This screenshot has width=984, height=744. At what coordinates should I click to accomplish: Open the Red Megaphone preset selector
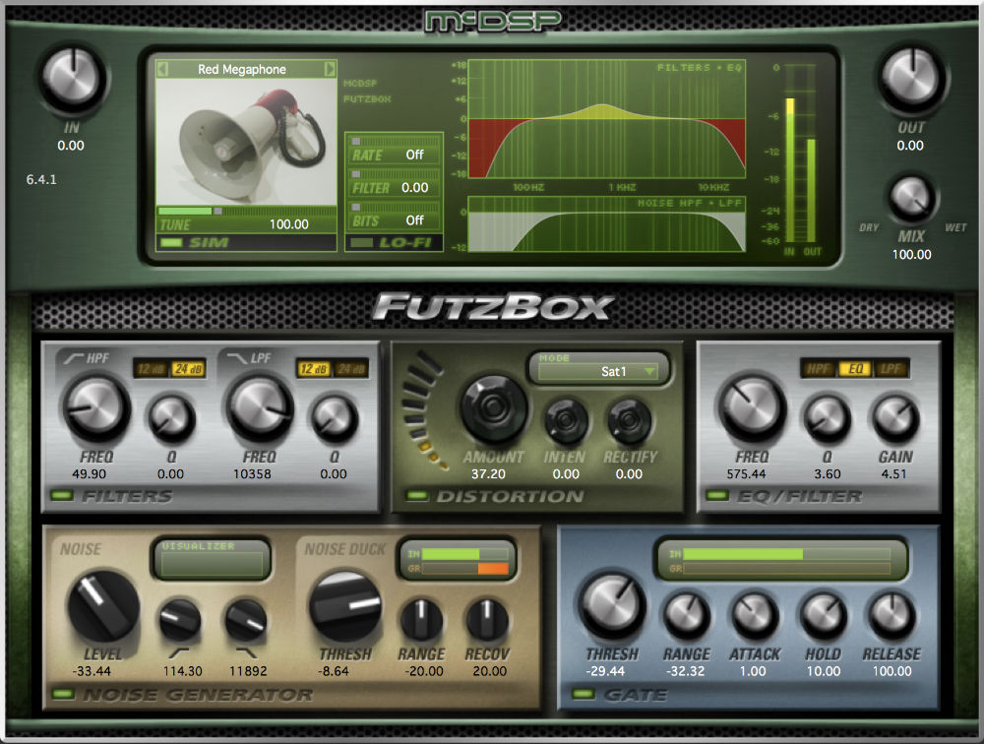[x=242, y=69]
